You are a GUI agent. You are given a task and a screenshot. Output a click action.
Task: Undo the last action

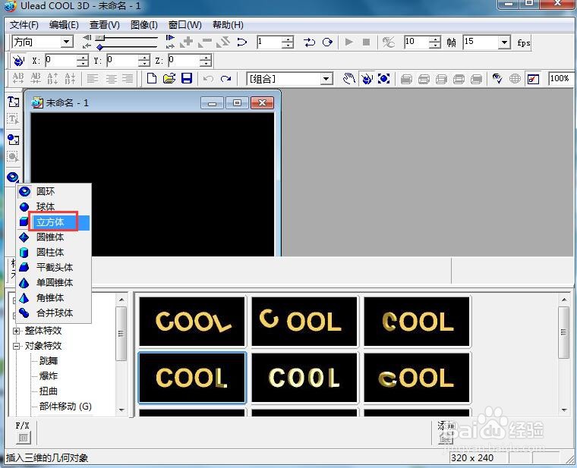pos(208,79)
